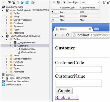This screenshot has width=110, height=102.
Task: Follow the Back to List link
Action: [67, 98]
